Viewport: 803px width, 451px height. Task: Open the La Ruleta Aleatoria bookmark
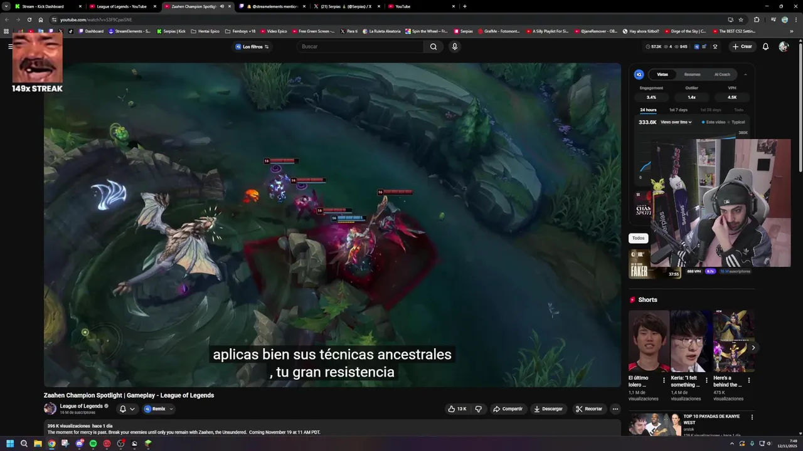pos(381,31)
